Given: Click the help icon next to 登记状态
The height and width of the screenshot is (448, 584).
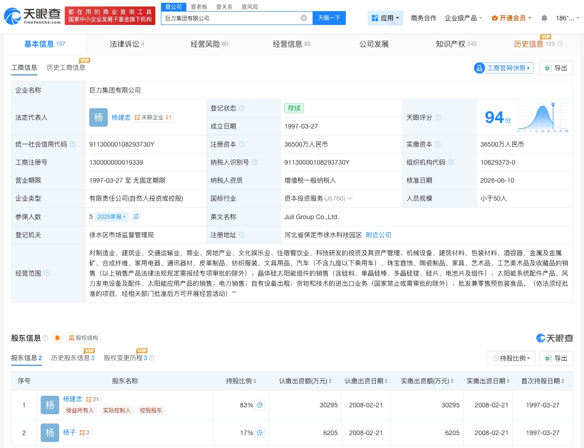Looking at the screenshot, I should [x=242, y=108].
